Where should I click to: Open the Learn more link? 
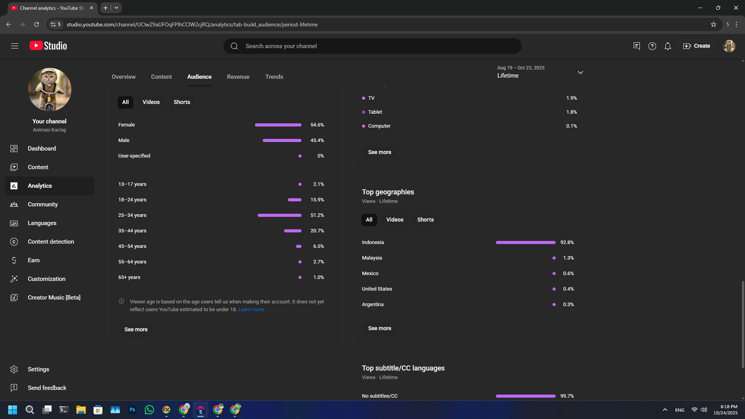point(251,310)
